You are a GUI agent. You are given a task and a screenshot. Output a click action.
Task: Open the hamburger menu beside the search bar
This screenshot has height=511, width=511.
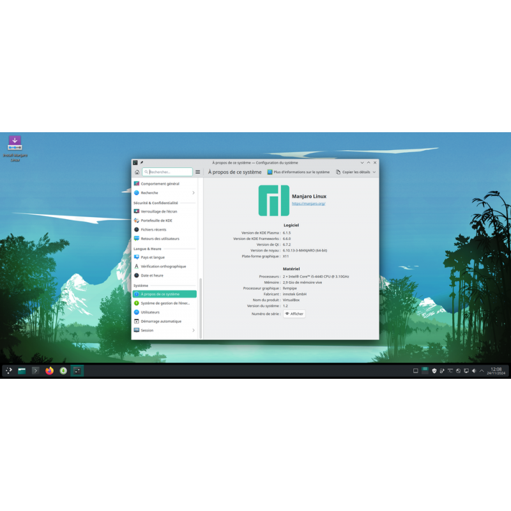[198, 172]
